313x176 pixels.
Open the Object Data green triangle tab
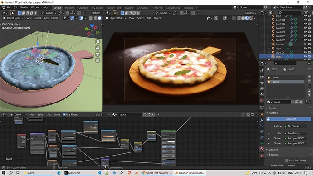(x=262, y=143)
